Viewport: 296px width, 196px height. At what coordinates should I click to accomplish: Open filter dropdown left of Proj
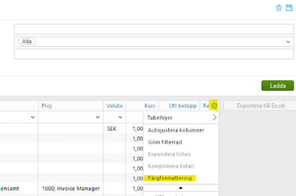[32, 117]
